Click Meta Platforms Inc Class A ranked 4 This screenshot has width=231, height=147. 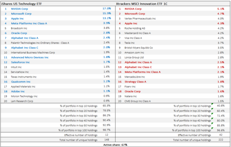[x=29, y=23]
